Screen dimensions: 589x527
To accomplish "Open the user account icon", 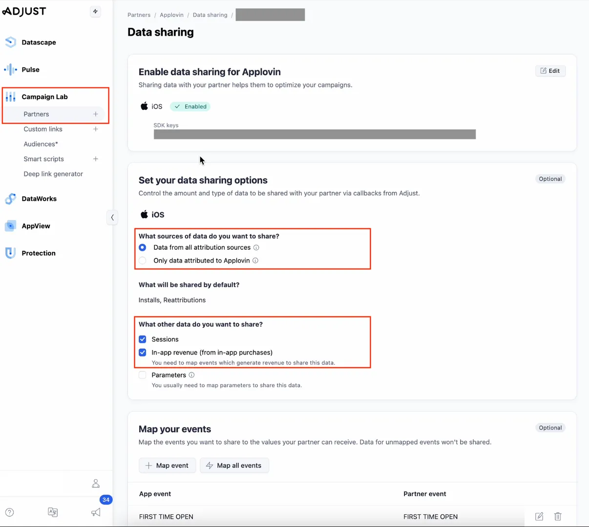I will coord(96,483).
